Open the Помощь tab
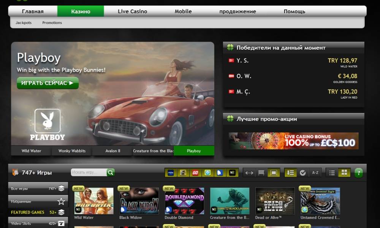 pos(294,11)
